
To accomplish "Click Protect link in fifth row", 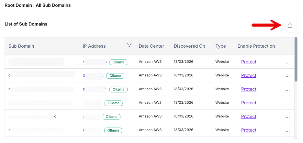I will point(249,116).
